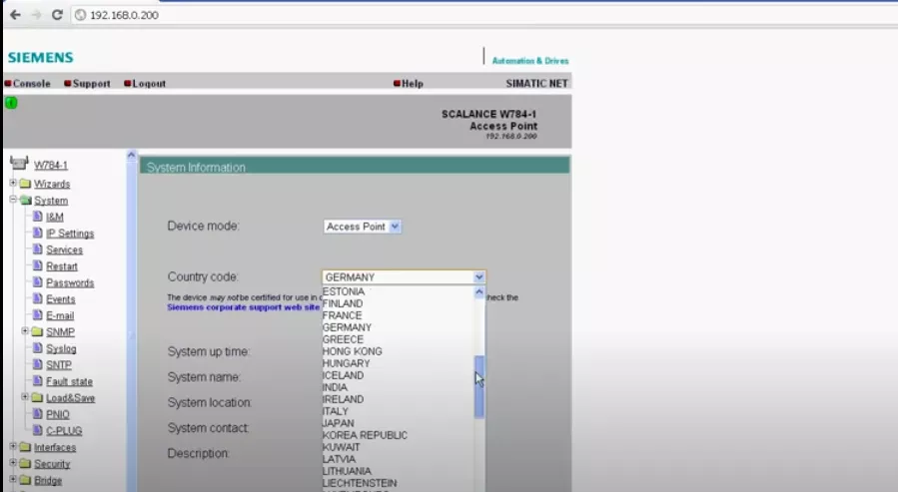Image resolution: width=898 pixels, height=492 pixels.
Task: Select LATVIA in country list
Action: click(339, 459)
